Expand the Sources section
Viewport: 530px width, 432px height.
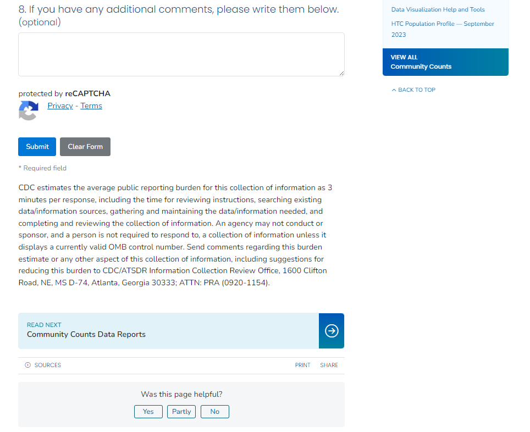click(47, 365)
